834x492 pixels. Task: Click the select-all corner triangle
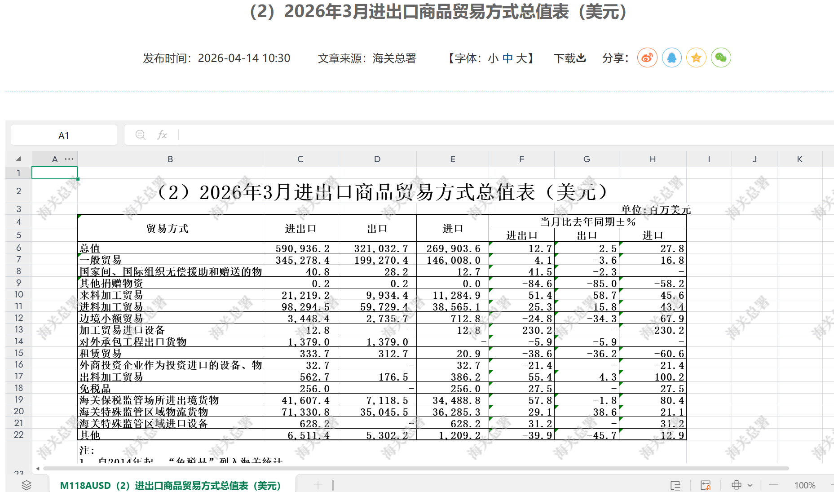tap(19, 159)
